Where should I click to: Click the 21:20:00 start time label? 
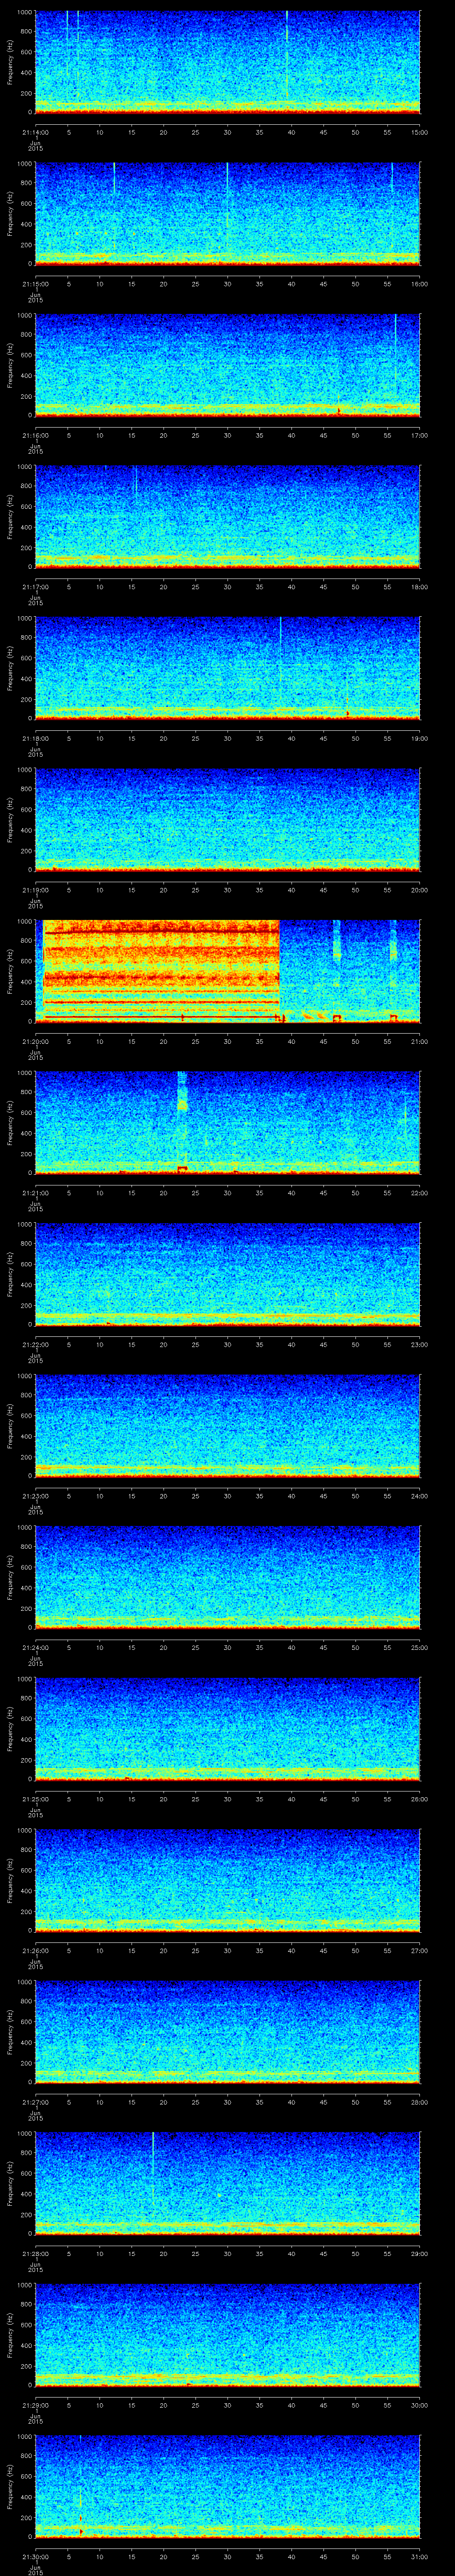[x=35, y=1041]
